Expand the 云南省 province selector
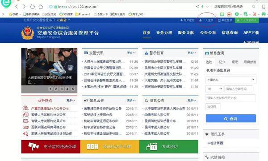 pos(63,20)
